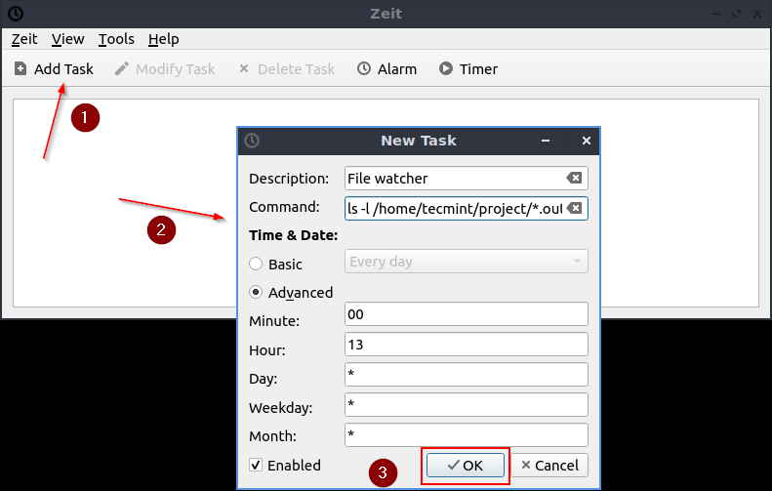Open the Alarm clock tool
This screenshot has width=772, height=491.
(x=387, y=69)
